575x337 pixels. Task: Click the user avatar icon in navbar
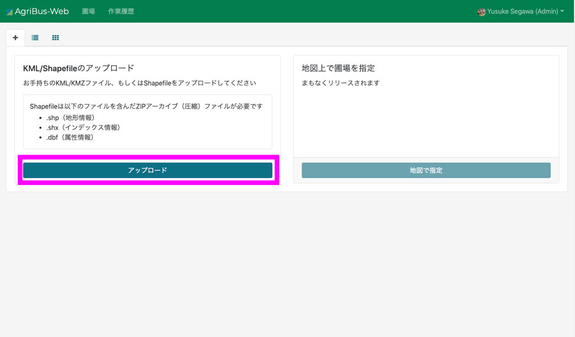coord(482,11)
